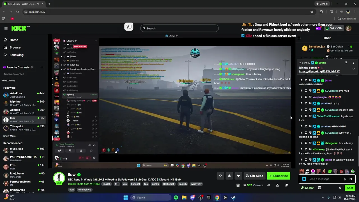Screen dimensions: 359x202
Task: Open the moderator user icon near report
Action: (x=286, y=185)
